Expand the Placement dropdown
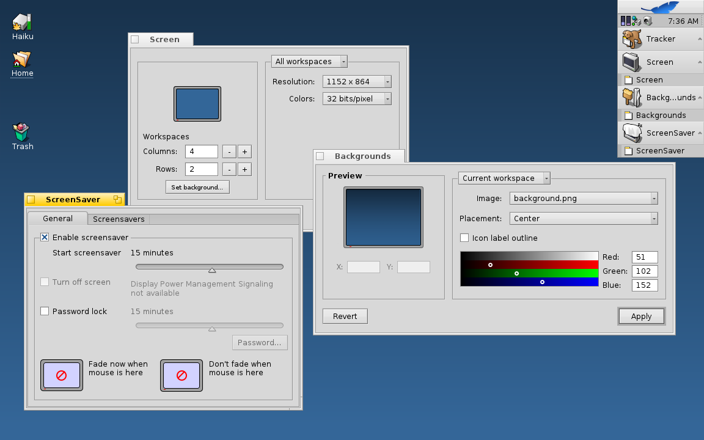704x440 pixels. pyautogui.click(x=584, y=218)
